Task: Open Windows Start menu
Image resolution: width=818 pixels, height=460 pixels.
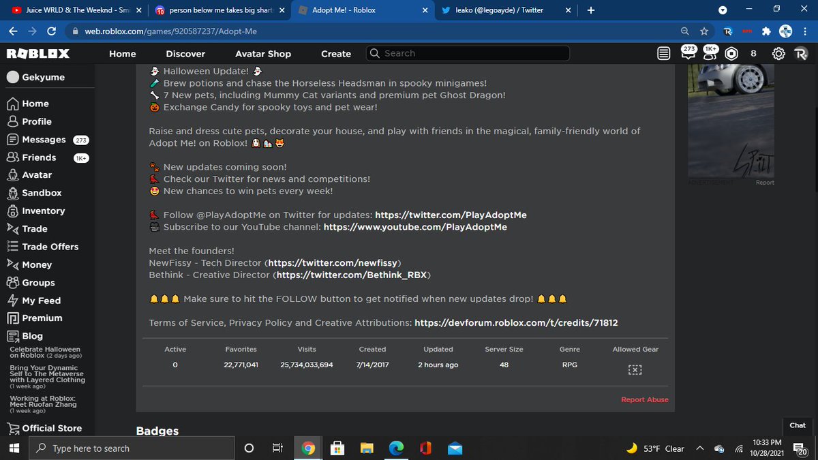Action: (x=14, y=448)
